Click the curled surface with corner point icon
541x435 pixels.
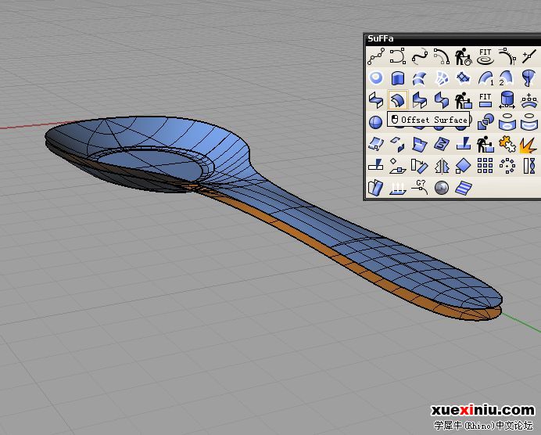coord(376,144)
